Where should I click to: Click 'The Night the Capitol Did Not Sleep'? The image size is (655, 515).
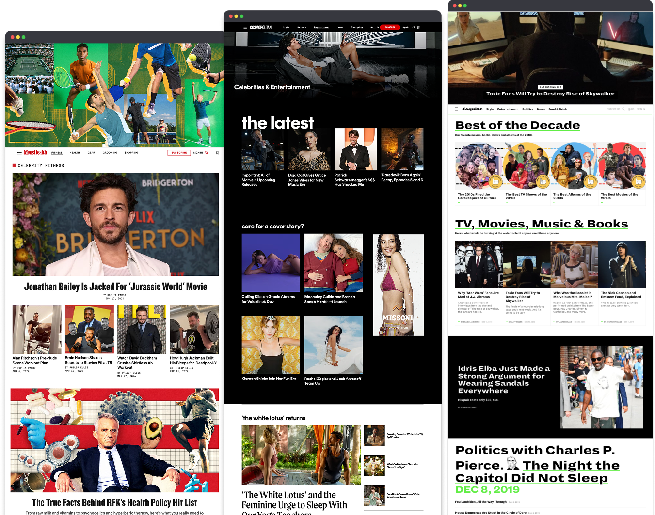tap(537, 471)
